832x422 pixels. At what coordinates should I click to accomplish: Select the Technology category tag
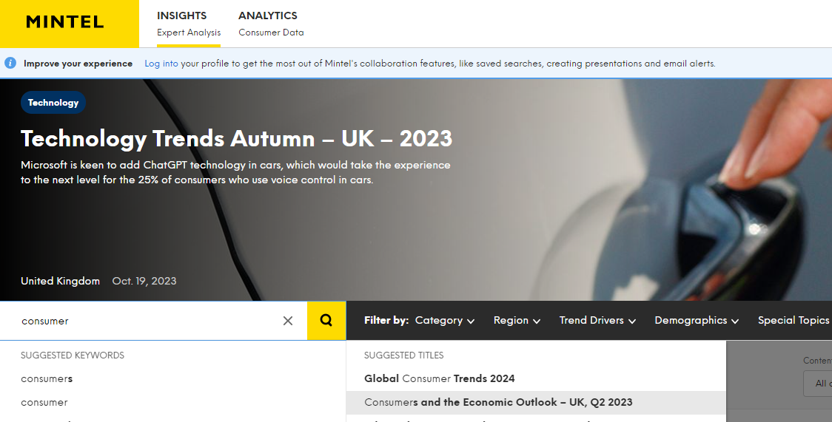coord(53,103)
